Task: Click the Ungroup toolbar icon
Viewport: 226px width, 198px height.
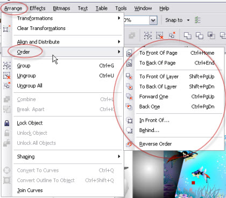Action: pos(160,35)
